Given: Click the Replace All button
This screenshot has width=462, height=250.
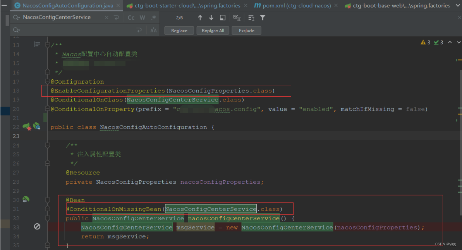Looking at the screenshot, I should pos(213,30).
